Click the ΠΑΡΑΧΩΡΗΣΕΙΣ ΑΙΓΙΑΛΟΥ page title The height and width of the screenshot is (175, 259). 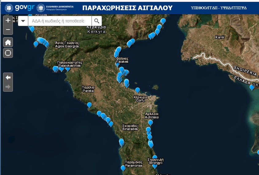tap(128, 8)
